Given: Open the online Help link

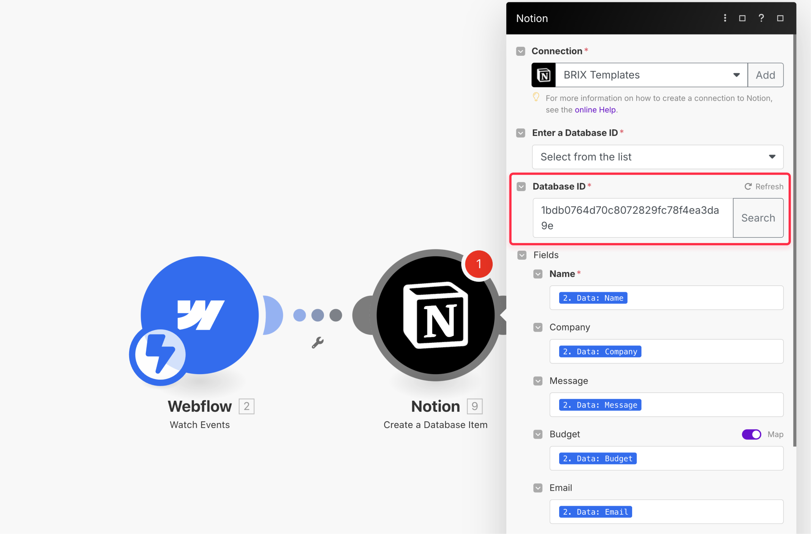Looking at the screenshot, I should coord(595,110).
